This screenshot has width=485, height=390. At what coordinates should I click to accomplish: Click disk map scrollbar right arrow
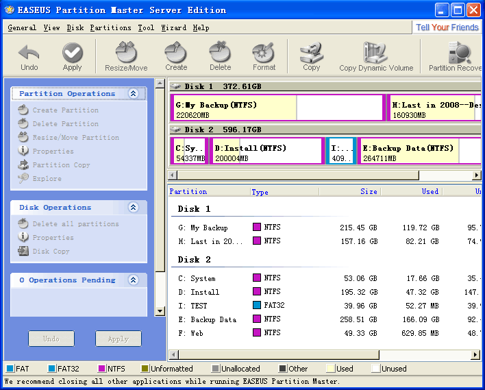[x=476, y=175]
